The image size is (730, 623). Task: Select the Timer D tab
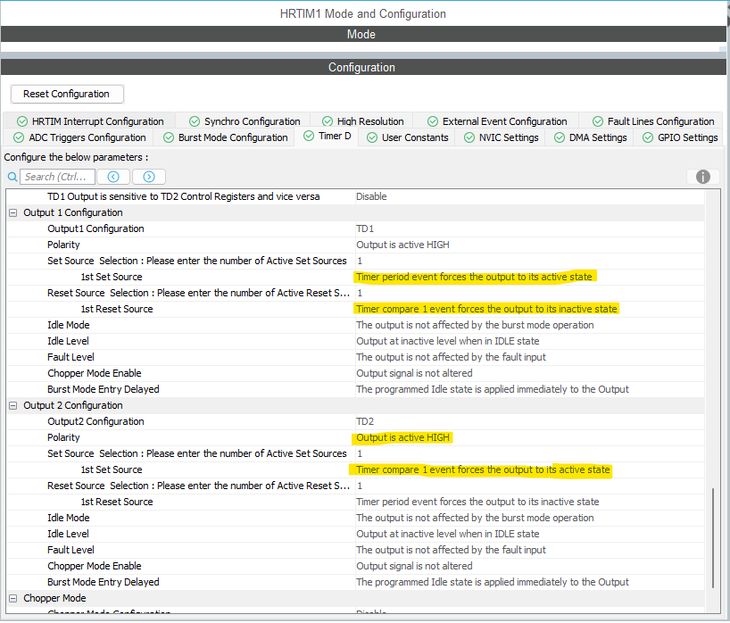[x=327, y=137]
